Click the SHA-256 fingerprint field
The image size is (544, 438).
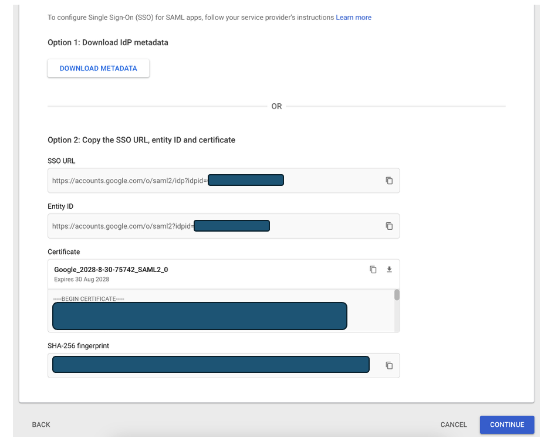pyautogui.click(x=210, y=365)
